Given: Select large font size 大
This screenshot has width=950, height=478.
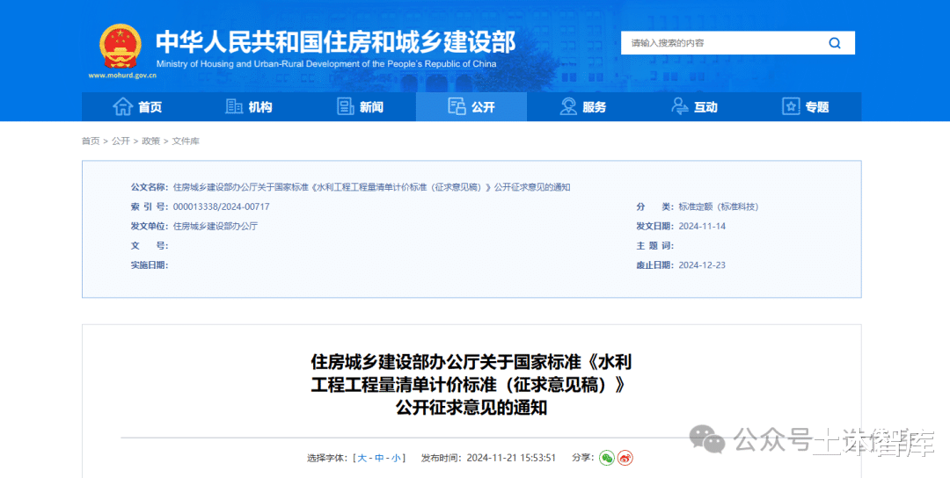Looking at the screenshot, I should [362, 458].
